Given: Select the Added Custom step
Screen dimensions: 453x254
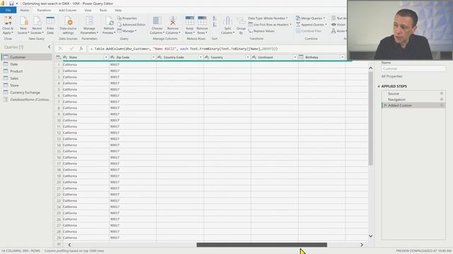Looking at the screenshot, I should 413,105.
